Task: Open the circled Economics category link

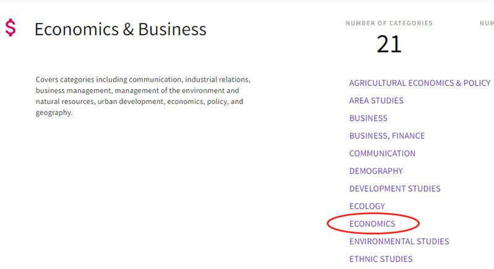Action: coord(372,224)
